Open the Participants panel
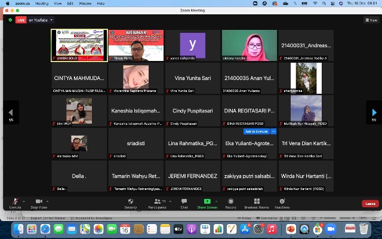Image resolution: width=382 pixels, height=239 pixels. pyautogui.click(x=157, y=201)
